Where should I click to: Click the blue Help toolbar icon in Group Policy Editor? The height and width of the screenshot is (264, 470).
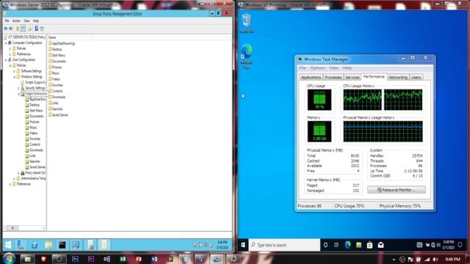(x=37, y=29)
